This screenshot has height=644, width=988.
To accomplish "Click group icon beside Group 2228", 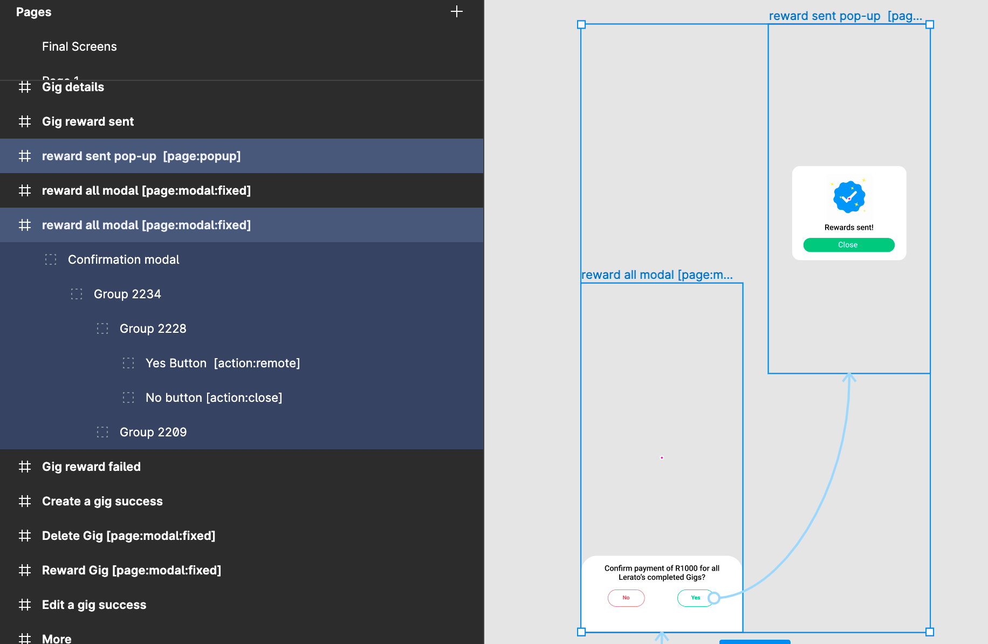I will coord(102,328).
